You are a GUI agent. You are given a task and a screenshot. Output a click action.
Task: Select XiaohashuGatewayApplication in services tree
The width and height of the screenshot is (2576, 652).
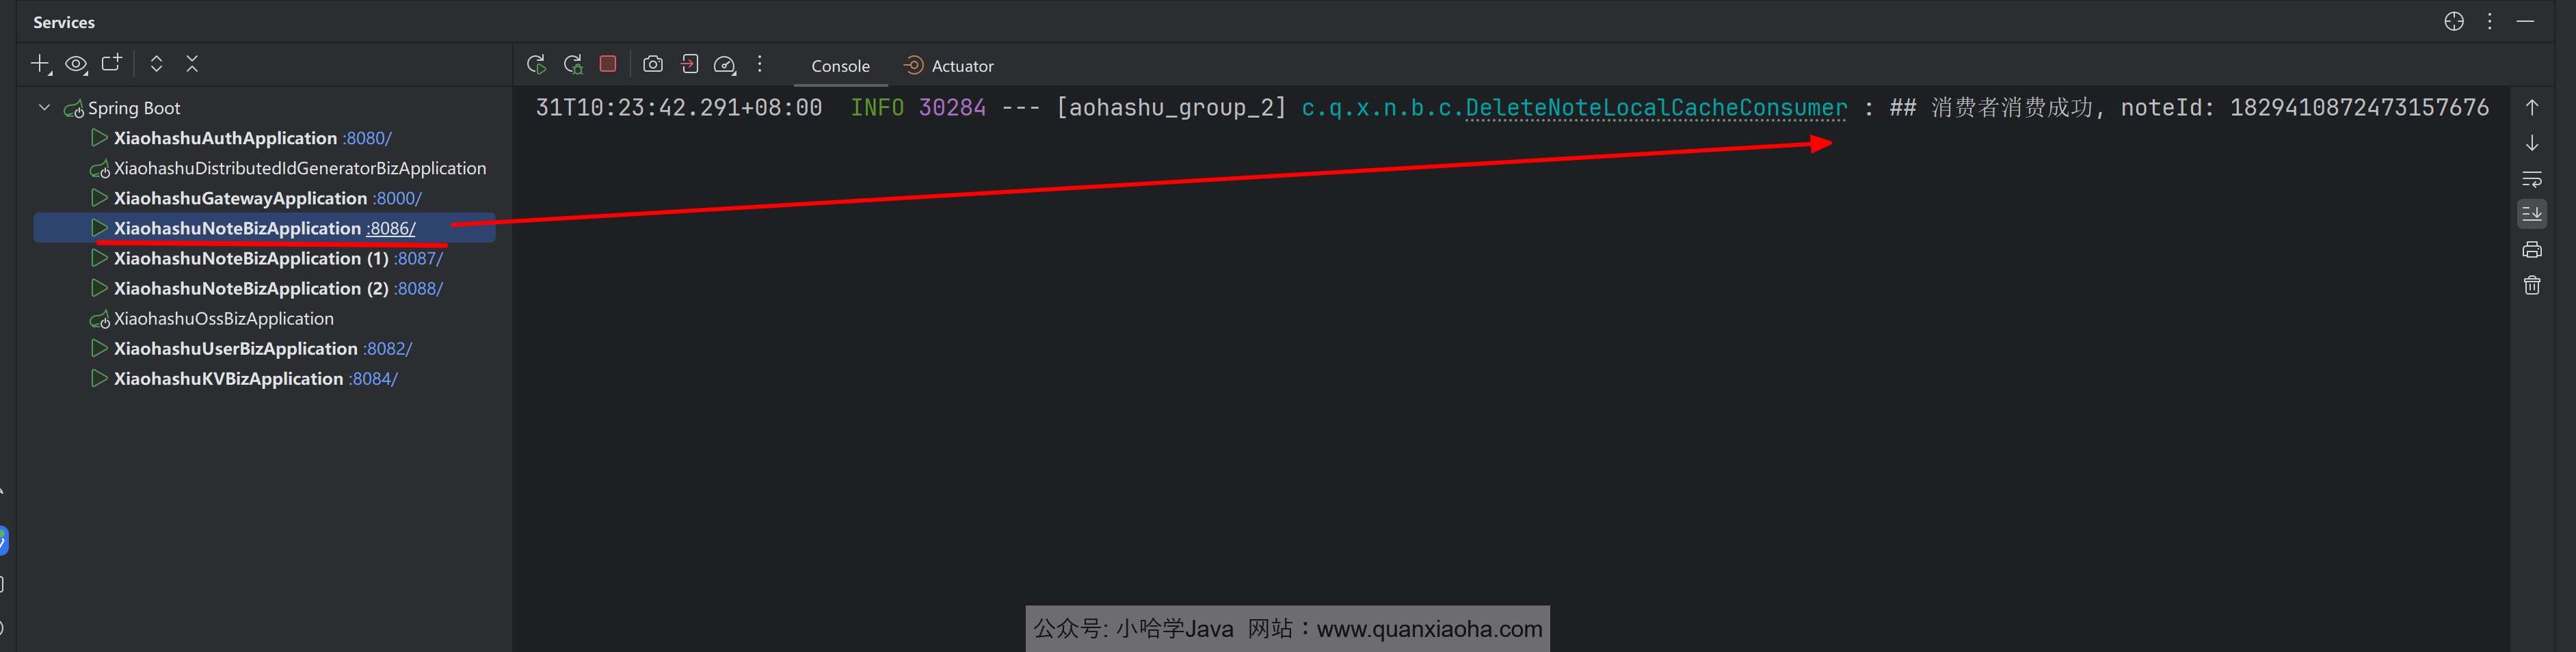click(x=240, y=198)
